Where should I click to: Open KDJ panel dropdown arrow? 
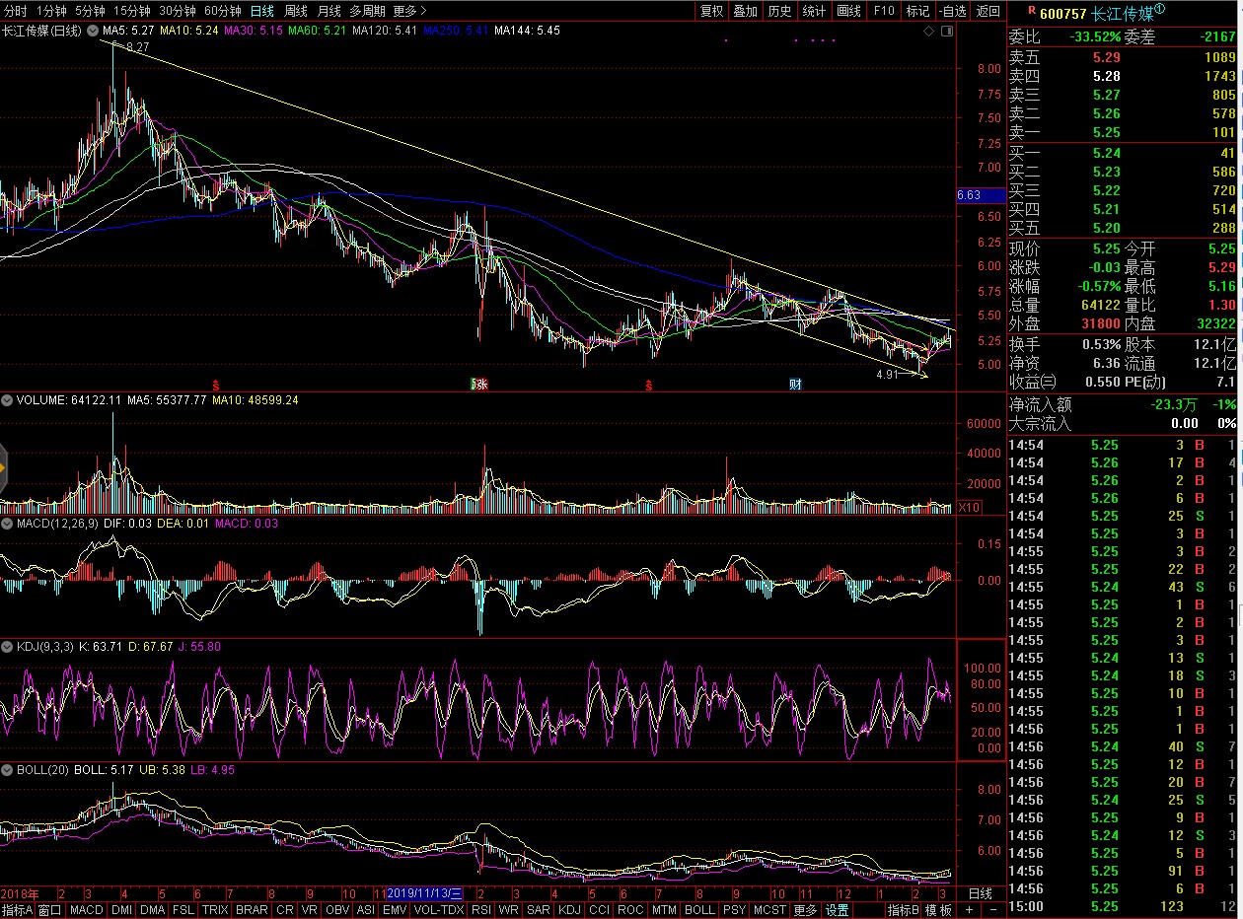coord(8,647)
